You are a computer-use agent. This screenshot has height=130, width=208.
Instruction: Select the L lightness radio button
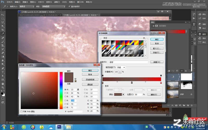tap(85, 89)
